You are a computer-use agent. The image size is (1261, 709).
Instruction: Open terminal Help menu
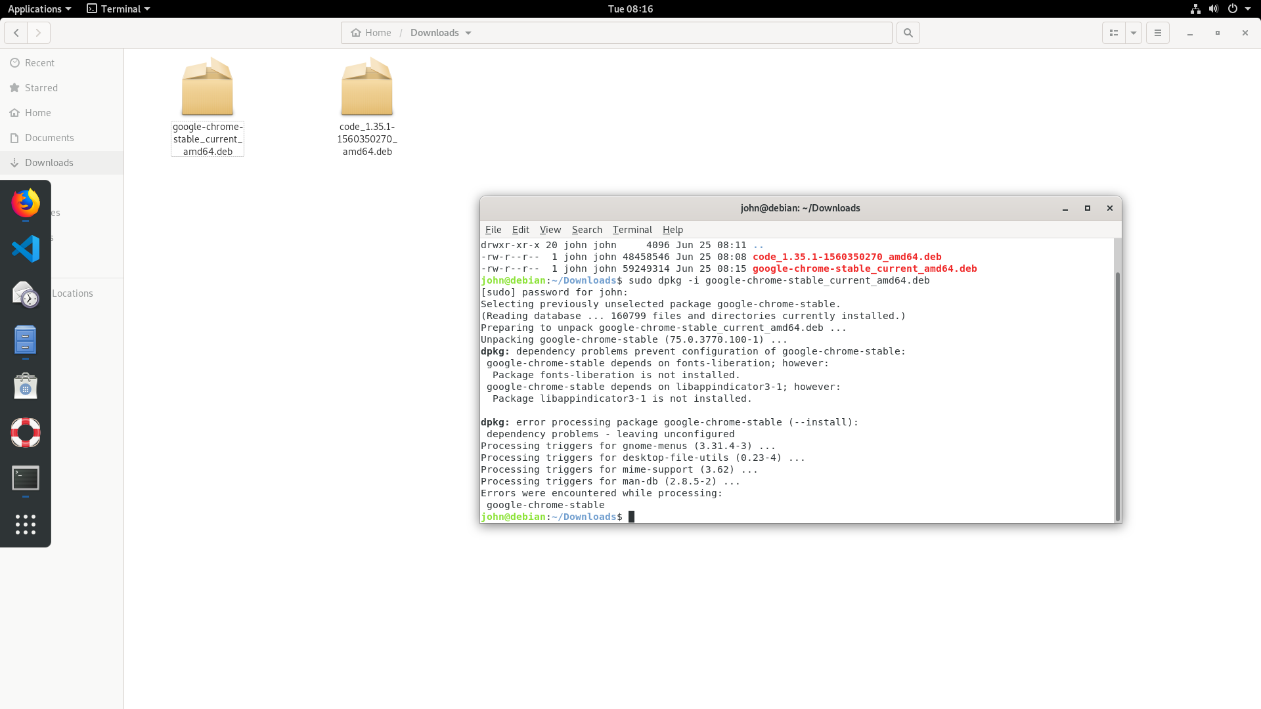point(673,230)
